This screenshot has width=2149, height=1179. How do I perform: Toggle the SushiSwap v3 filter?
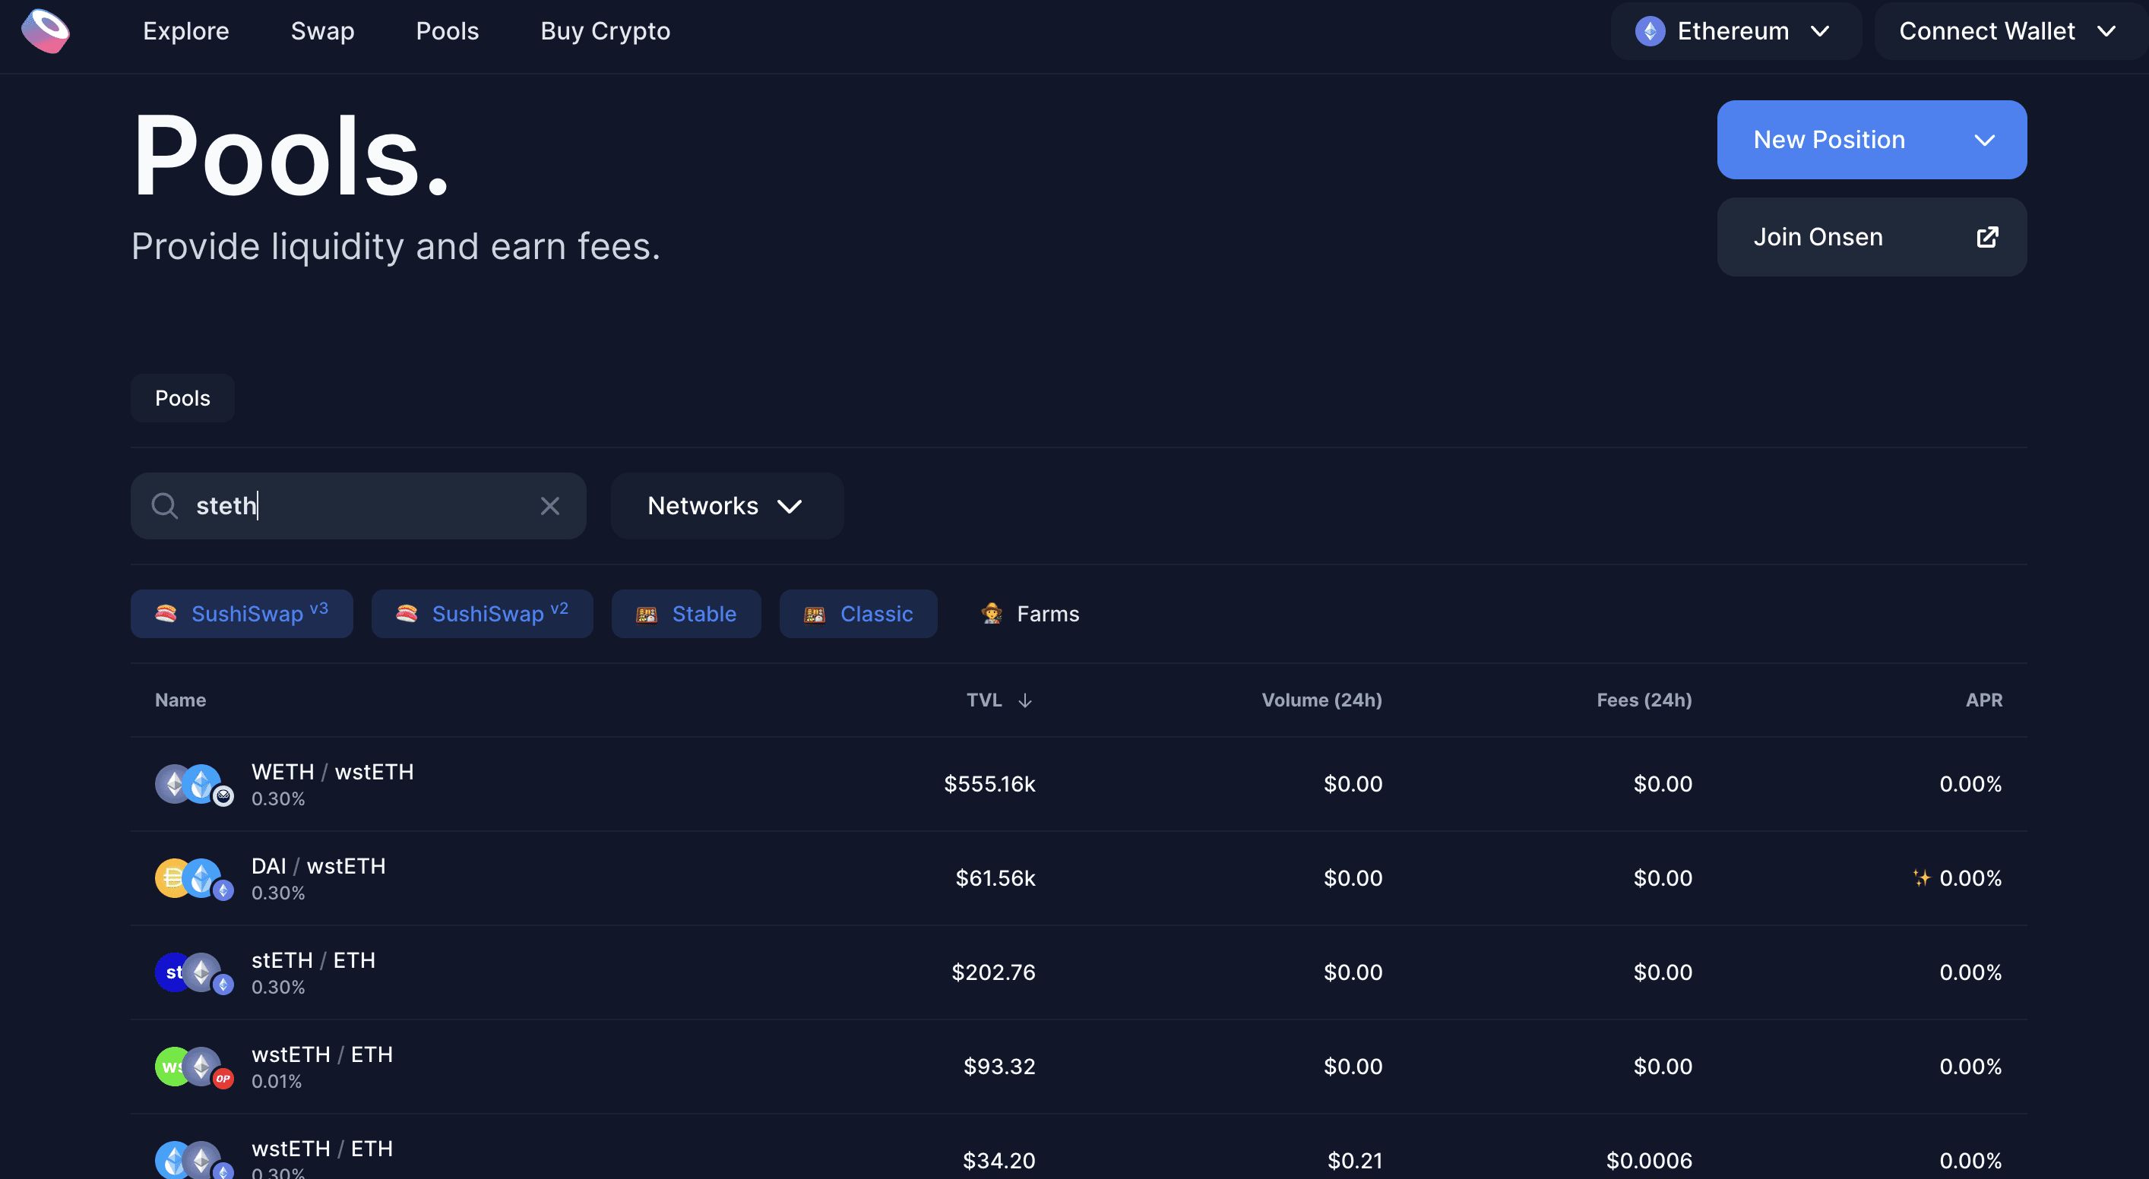242,615
